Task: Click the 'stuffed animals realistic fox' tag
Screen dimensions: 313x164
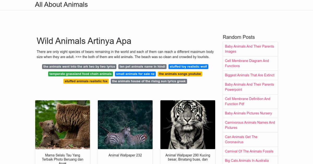Action: coord(86,81)
